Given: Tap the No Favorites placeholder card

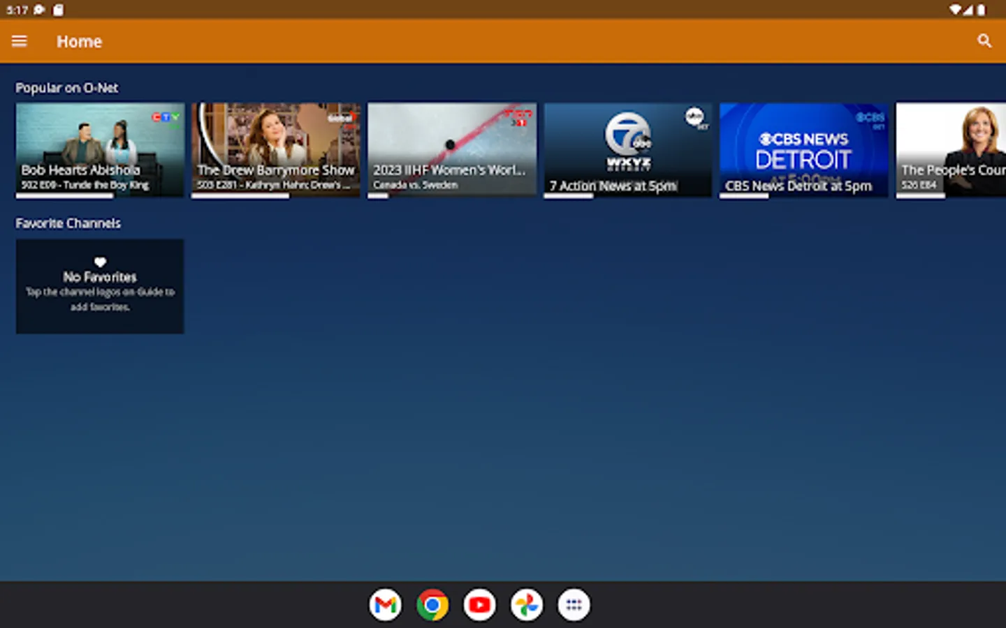Looking at the screenshot, I should pos(100,286).
